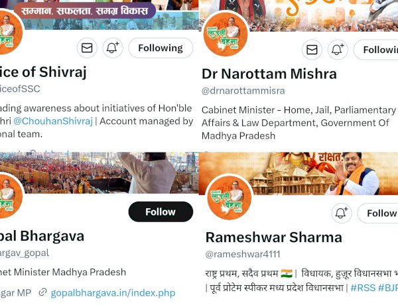Select the @rameshwar4111 handle text
Image resolution: width=398 pixels, height=305 pixels.
tap(243, 254)
